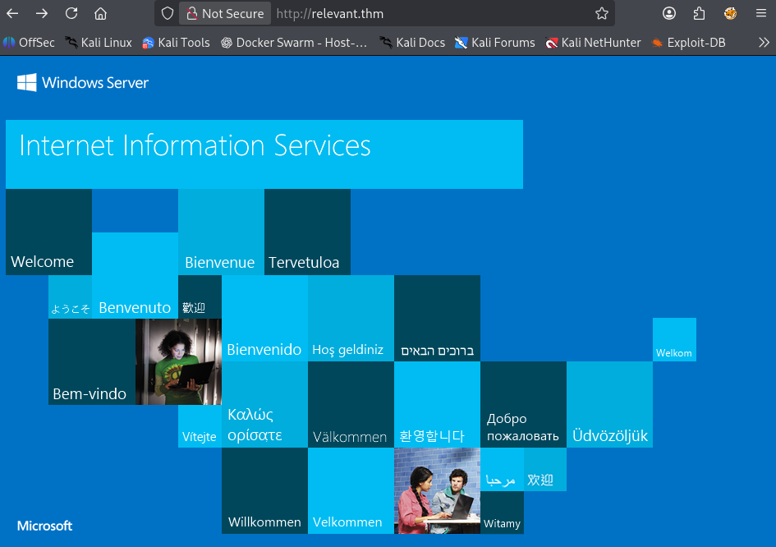Go forward to the next page

tap(42, 13)
